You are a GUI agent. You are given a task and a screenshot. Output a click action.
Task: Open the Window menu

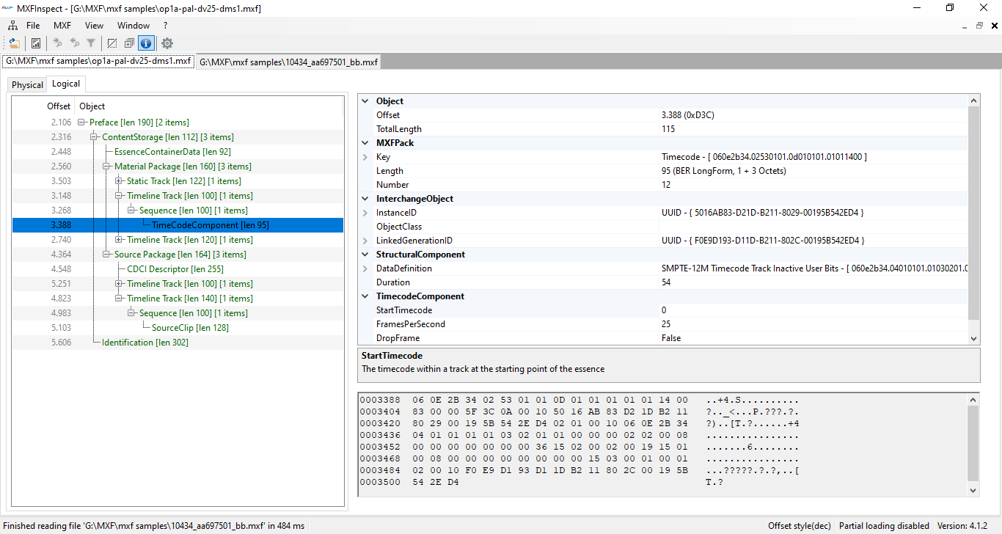click(134, 26)
